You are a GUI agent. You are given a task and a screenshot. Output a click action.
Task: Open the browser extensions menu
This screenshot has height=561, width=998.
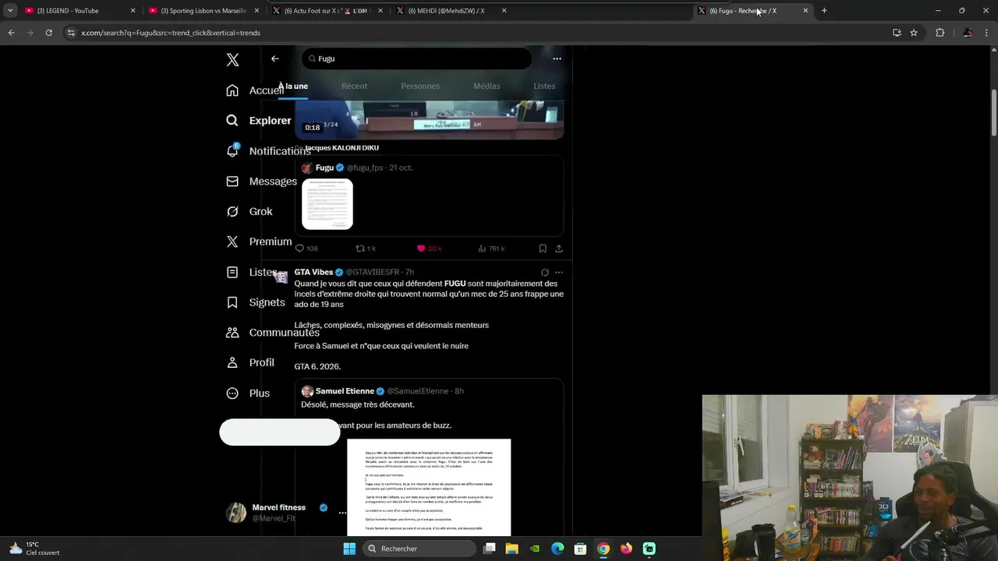pyautogui.click(x=940, y=33)
